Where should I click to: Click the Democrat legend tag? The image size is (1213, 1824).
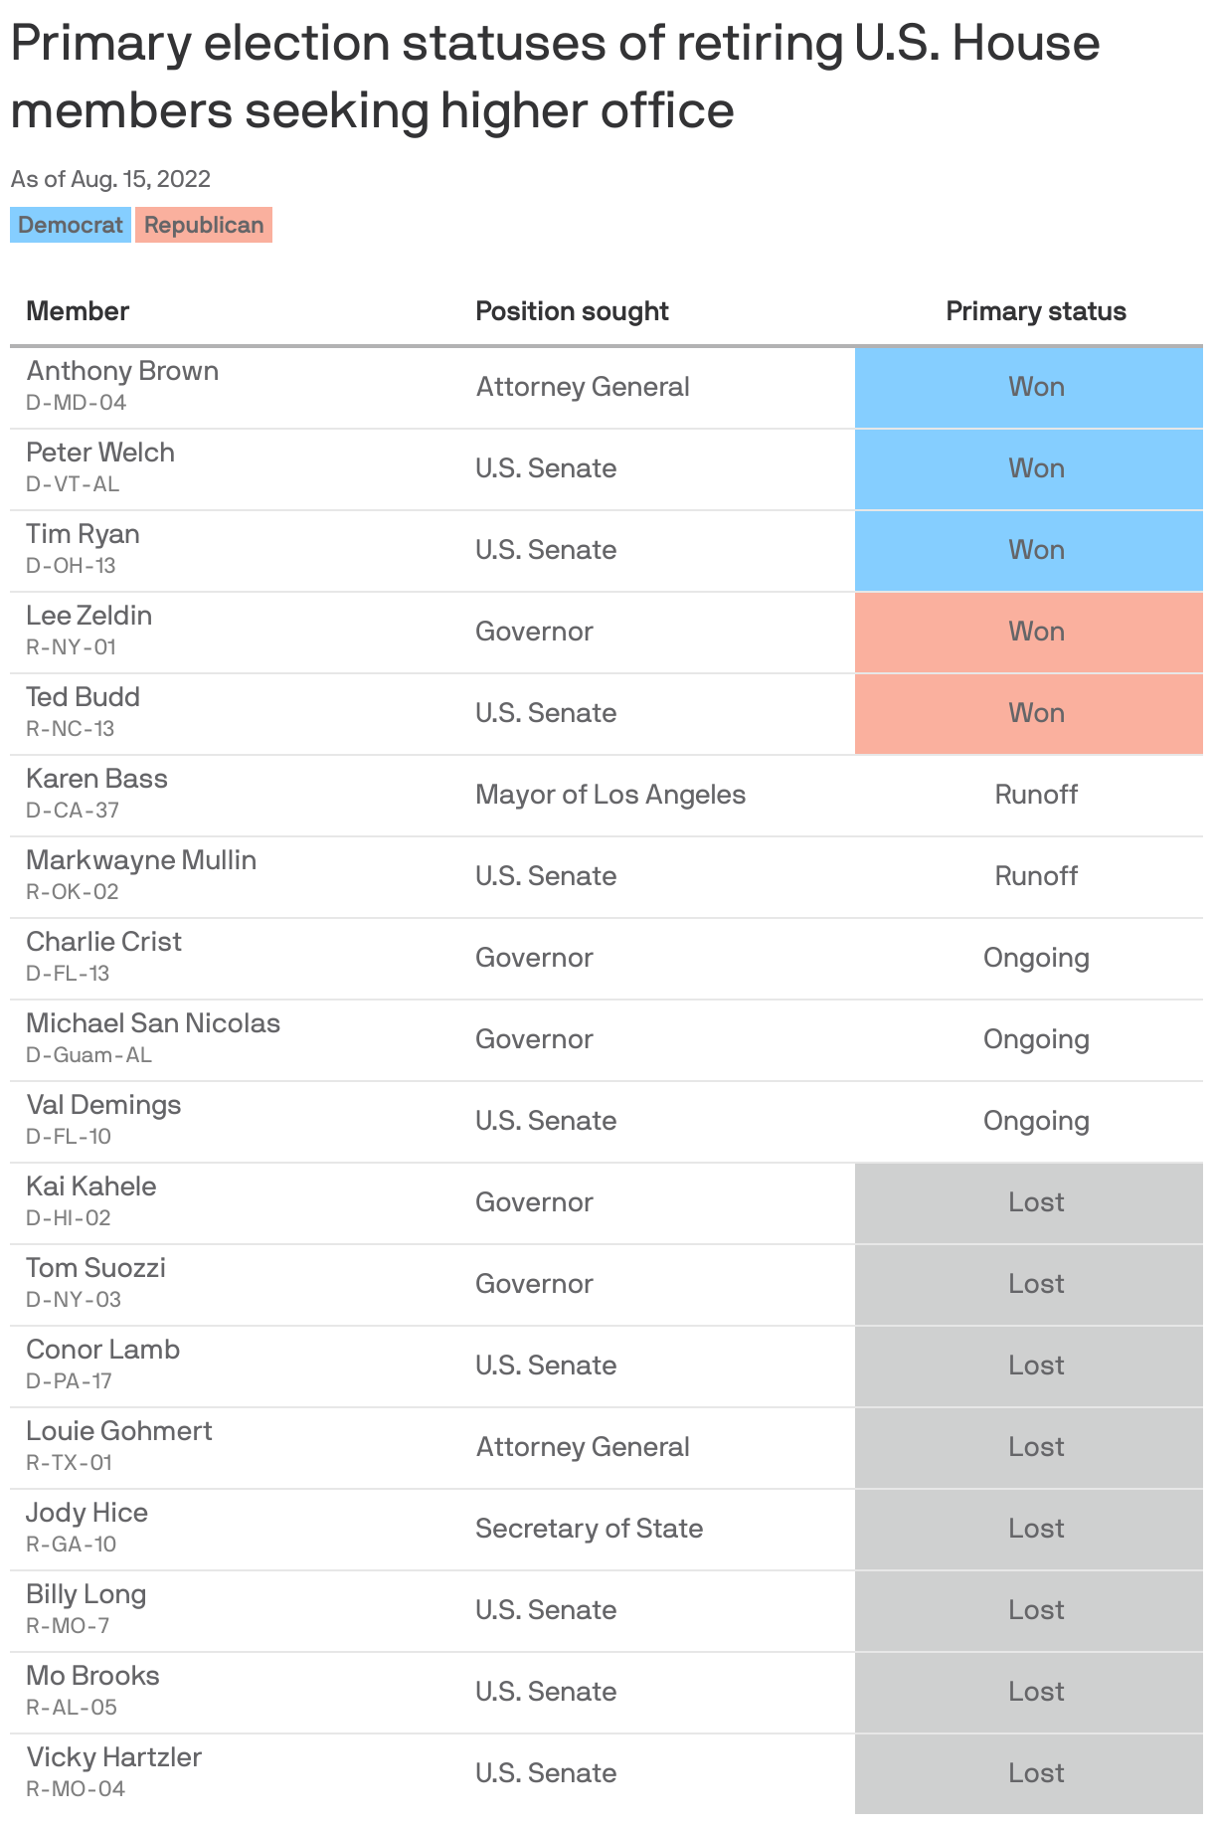[x=70, y=225]
